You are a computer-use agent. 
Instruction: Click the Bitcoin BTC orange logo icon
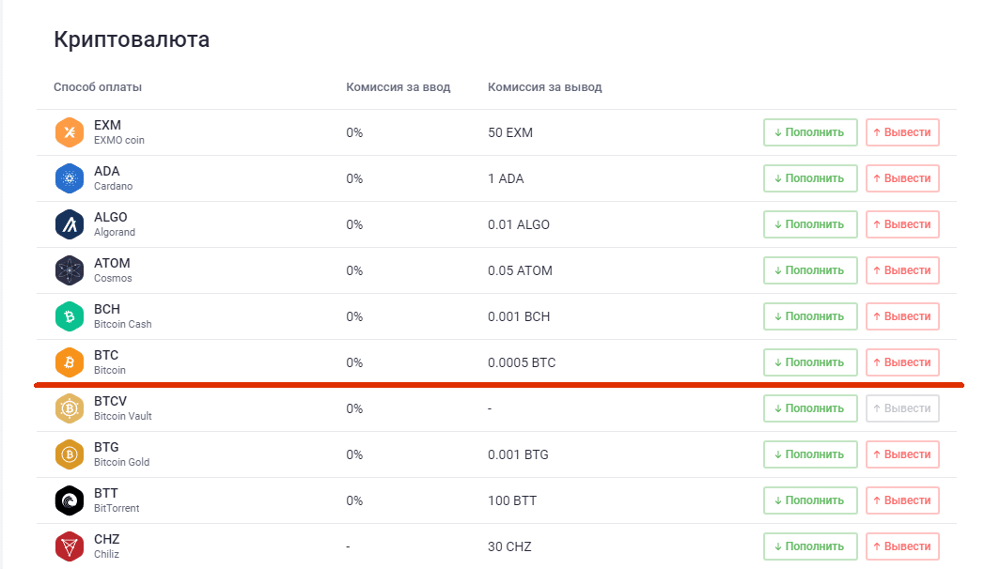pyautogui.click(x=70, y=362)
